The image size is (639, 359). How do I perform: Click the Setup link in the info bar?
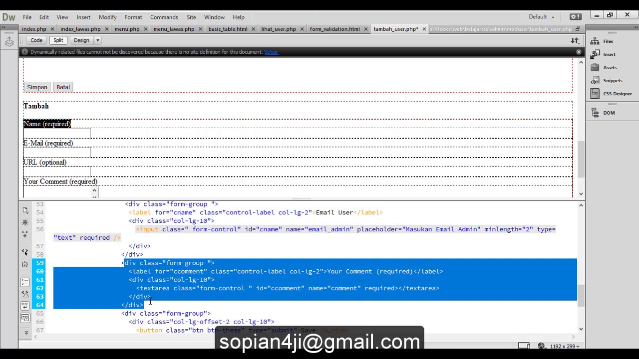click(271, 52)
